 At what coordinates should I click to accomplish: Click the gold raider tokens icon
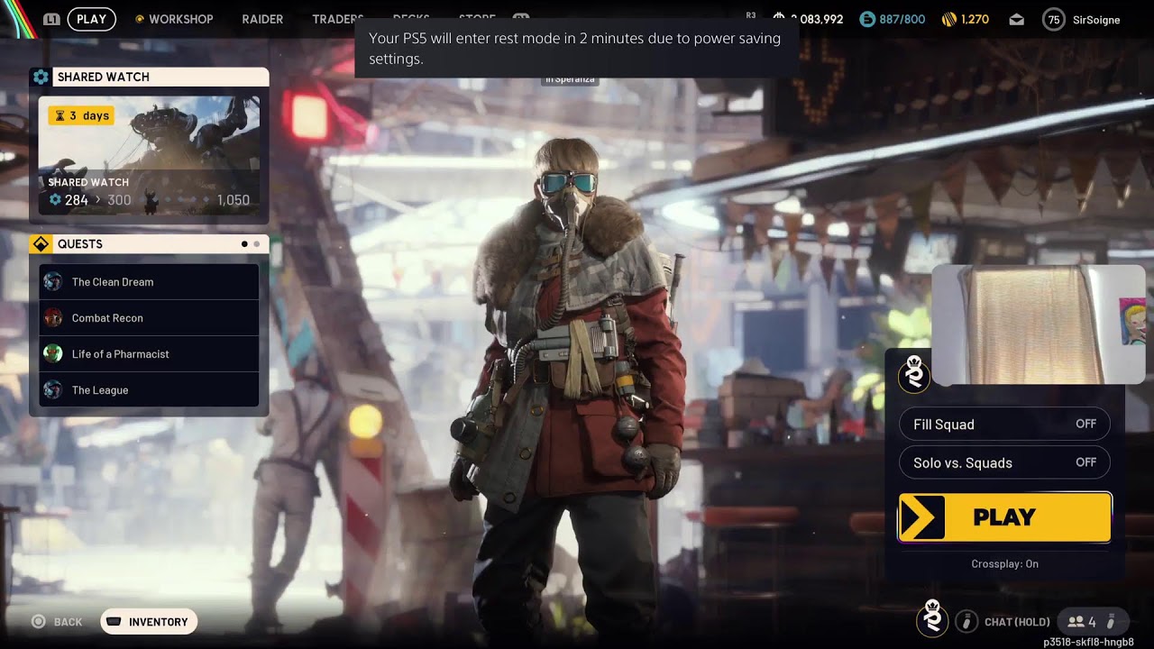coord(949,19)
